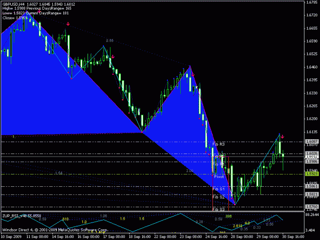Click the 1.6720 price scale value
Screen dimensions: 320x240
pos(312,15)
